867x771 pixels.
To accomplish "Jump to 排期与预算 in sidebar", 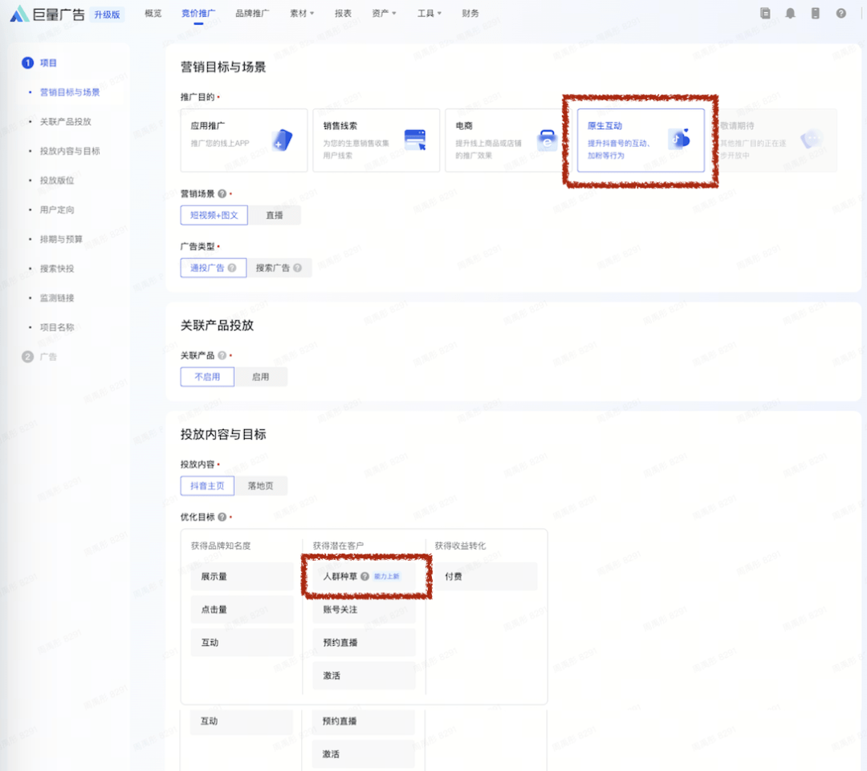I will click(x=61, y=239).
